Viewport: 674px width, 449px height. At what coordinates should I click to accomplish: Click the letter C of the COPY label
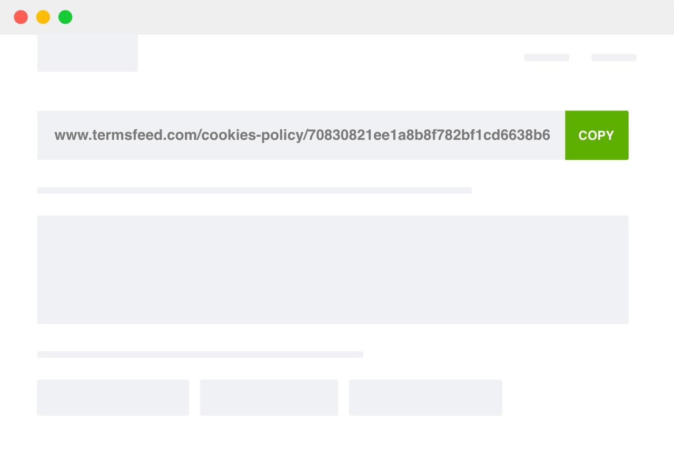(583, 136)
